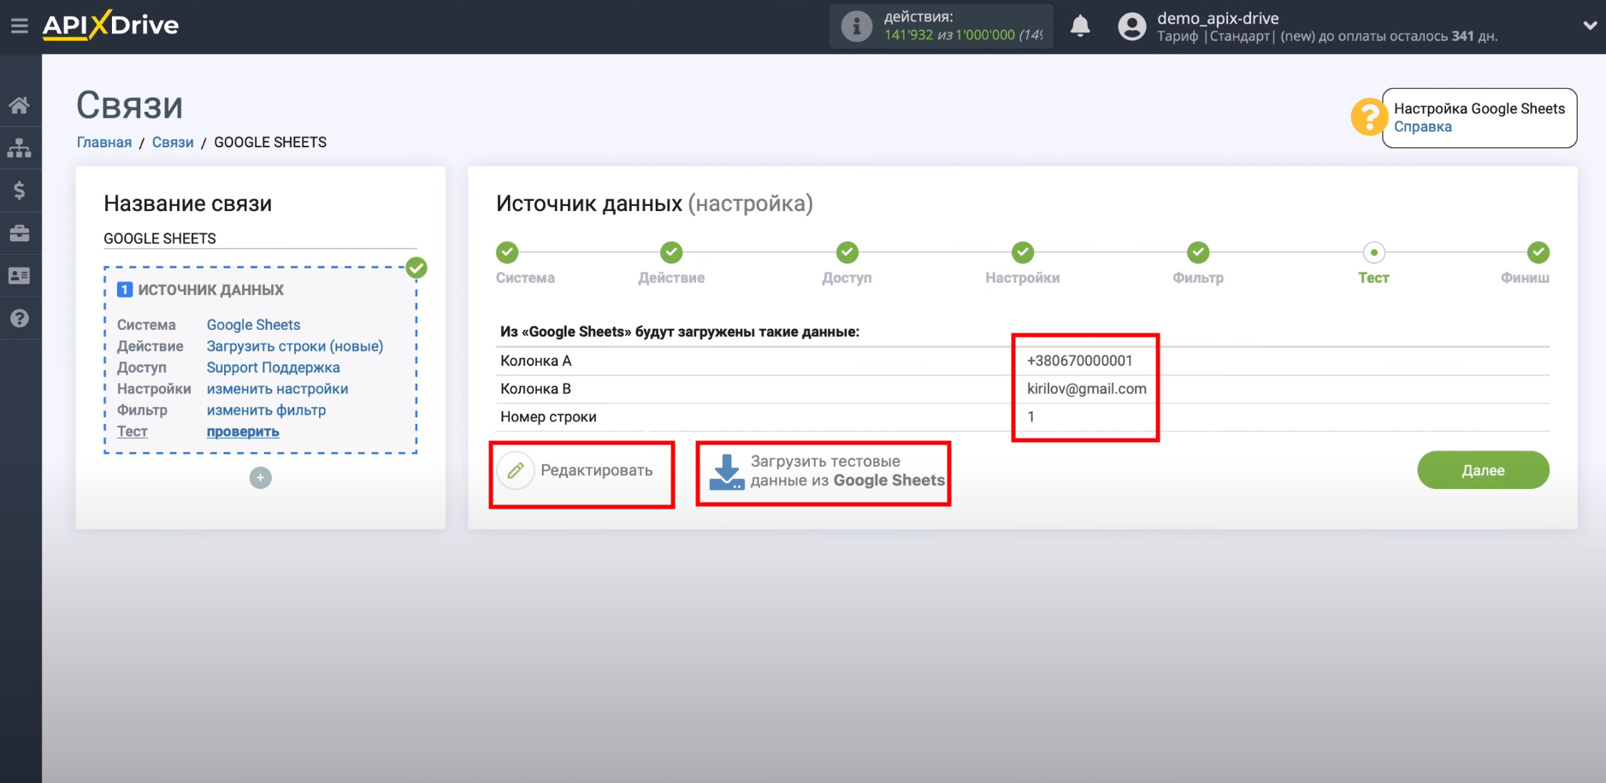Click the Номер строки row label
Screen dimensions: 1606x783
pyautogui.click(x=548, y=417)
